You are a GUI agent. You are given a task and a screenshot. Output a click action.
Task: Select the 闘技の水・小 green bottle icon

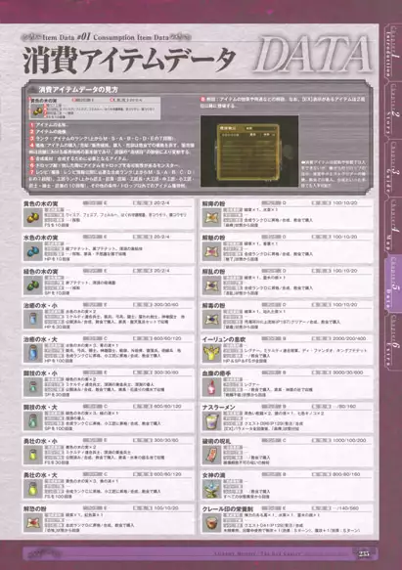point(32,387)
